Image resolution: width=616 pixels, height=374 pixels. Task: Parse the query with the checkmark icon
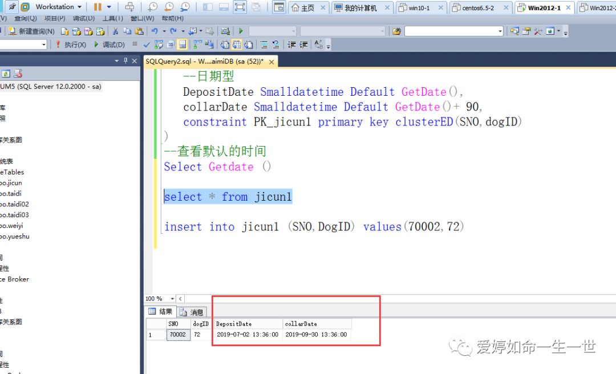(x=147, y=45)
